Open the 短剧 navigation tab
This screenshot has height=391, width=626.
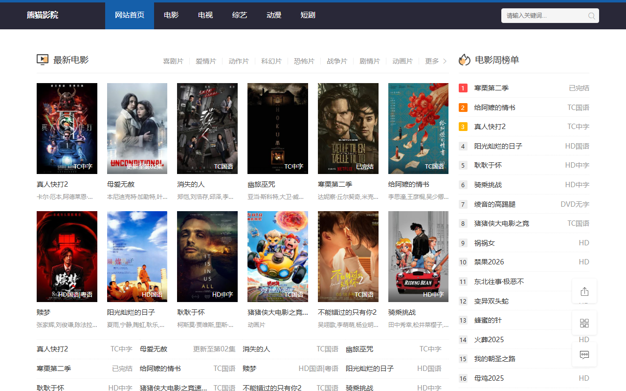pos(308,15)
